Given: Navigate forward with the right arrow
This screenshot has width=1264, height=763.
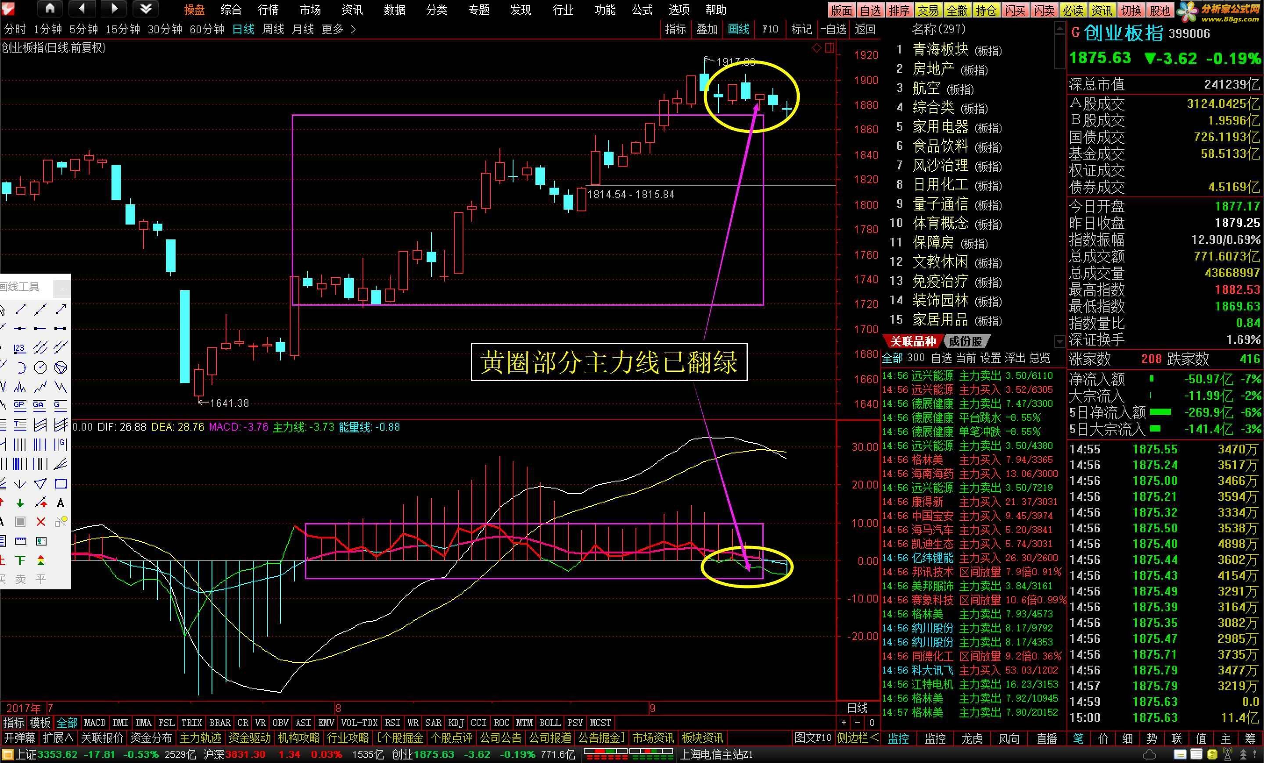Looking at the screenshot, I should (x=115, y=8).
